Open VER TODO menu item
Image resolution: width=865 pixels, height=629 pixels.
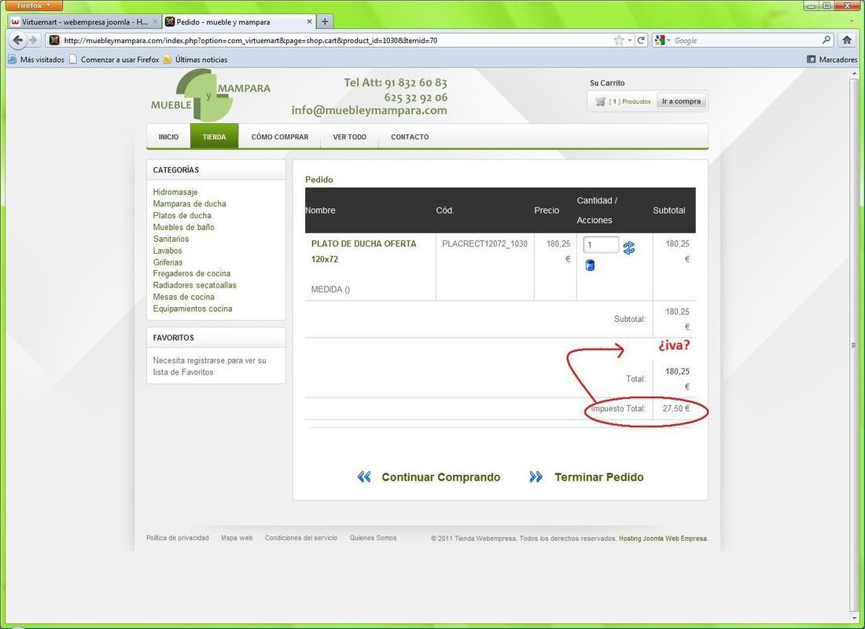coord(349,137)
